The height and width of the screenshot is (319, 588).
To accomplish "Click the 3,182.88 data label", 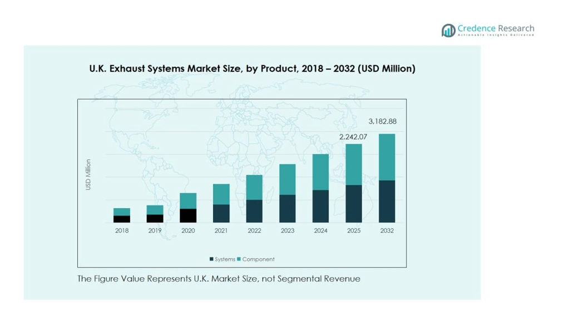I will 383,121.
